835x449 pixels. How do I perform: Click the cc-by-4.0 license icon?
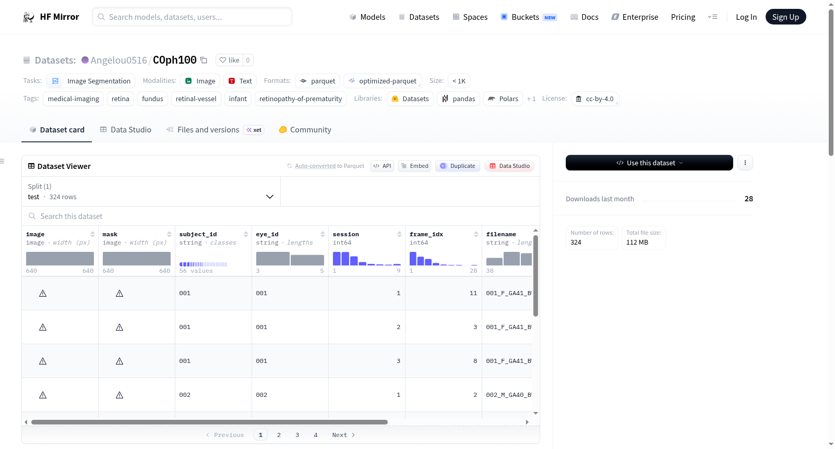pyautogui.click(x=578, y=99)
